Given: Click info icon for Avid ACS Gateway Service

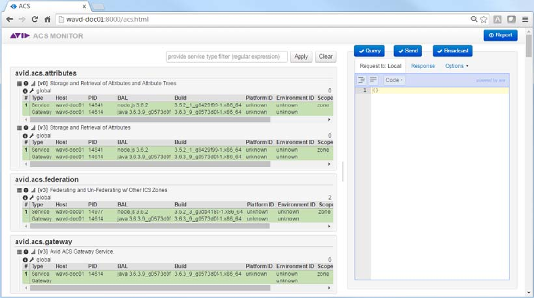Looking at the screenshot, I should click(x=26, y=251).
